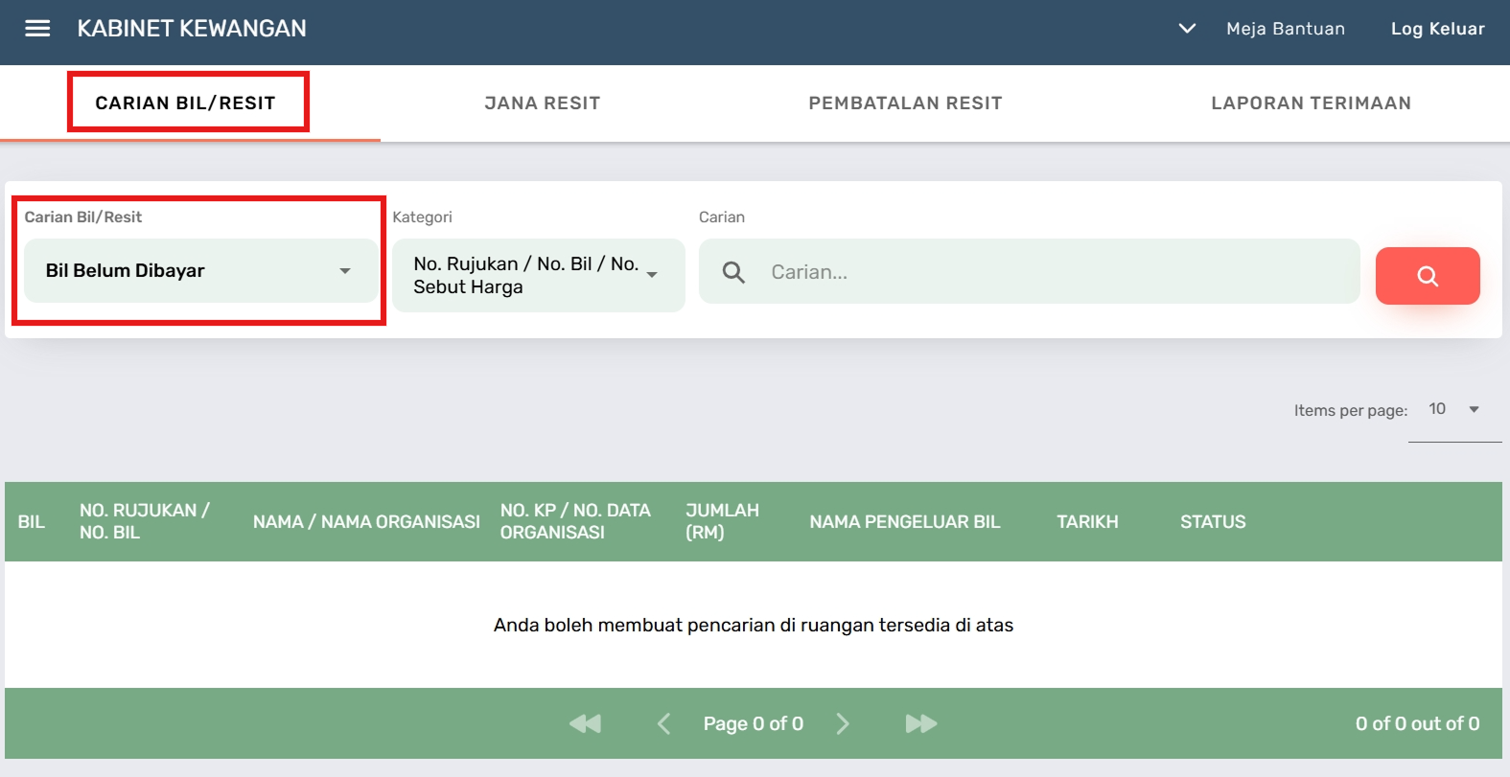Click the red search button

pyautogui.click(x=1428, y=276)
